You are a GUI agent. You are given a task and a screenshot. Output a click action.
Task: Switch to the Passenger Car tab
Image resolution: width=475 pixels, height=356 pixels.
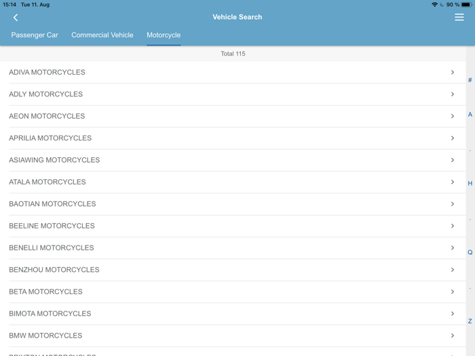(35, 35)
